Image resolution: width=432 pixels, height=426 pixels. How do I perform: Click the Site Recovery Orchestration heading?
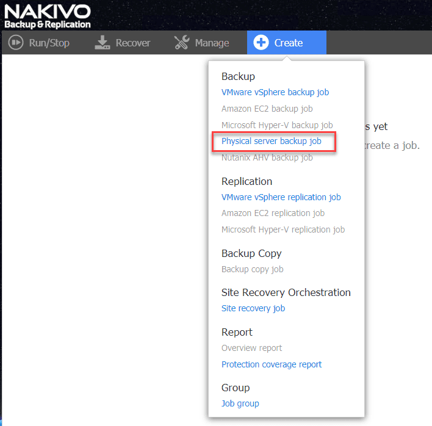coord(286,292)
